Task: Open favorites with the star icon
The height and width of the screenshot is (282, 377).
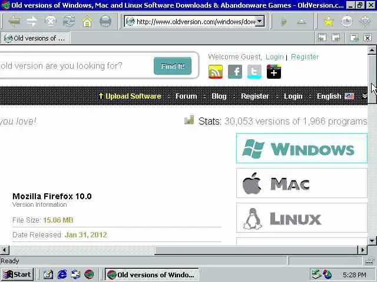Action: 329,22
